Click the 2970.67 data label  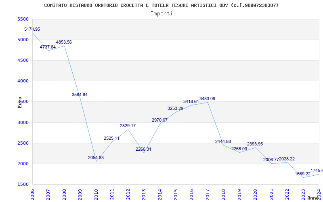[159, 120]
